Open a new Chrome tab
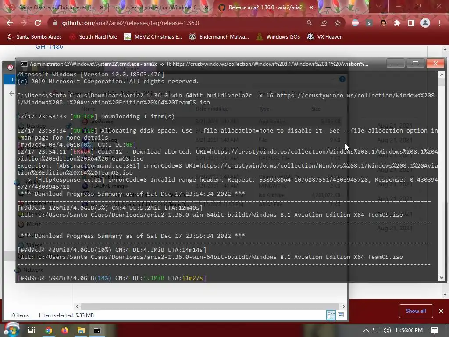The height and width of the screenshot is (337, 449). click(328, 7)
